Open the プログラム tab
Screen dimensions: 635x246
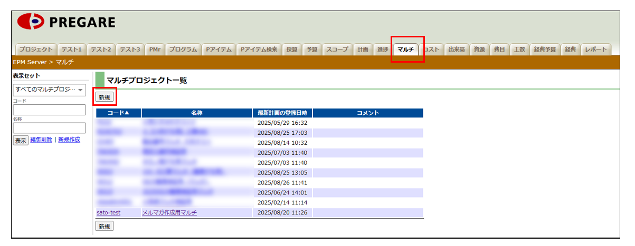(x=183, y=50)
